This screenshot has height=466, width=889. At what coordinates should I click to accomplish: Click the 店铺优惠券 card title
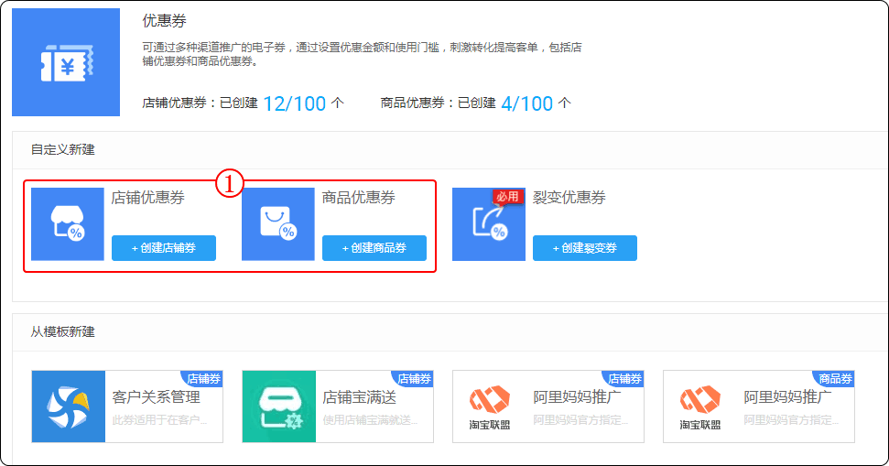click(148, 197)
